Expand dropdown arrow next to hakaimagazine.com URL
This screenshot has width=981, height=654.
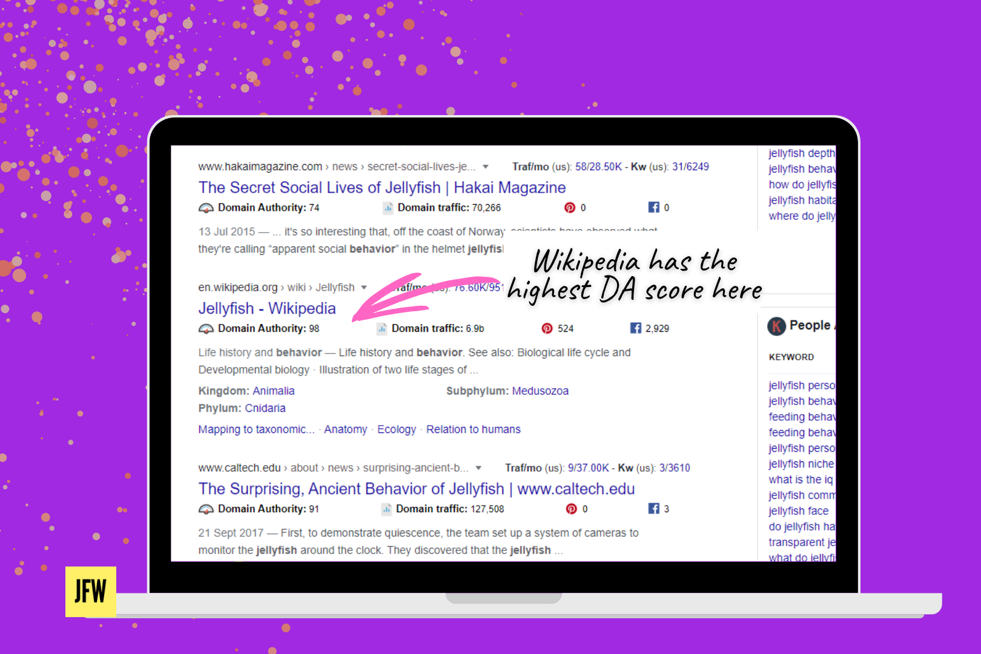486,167
